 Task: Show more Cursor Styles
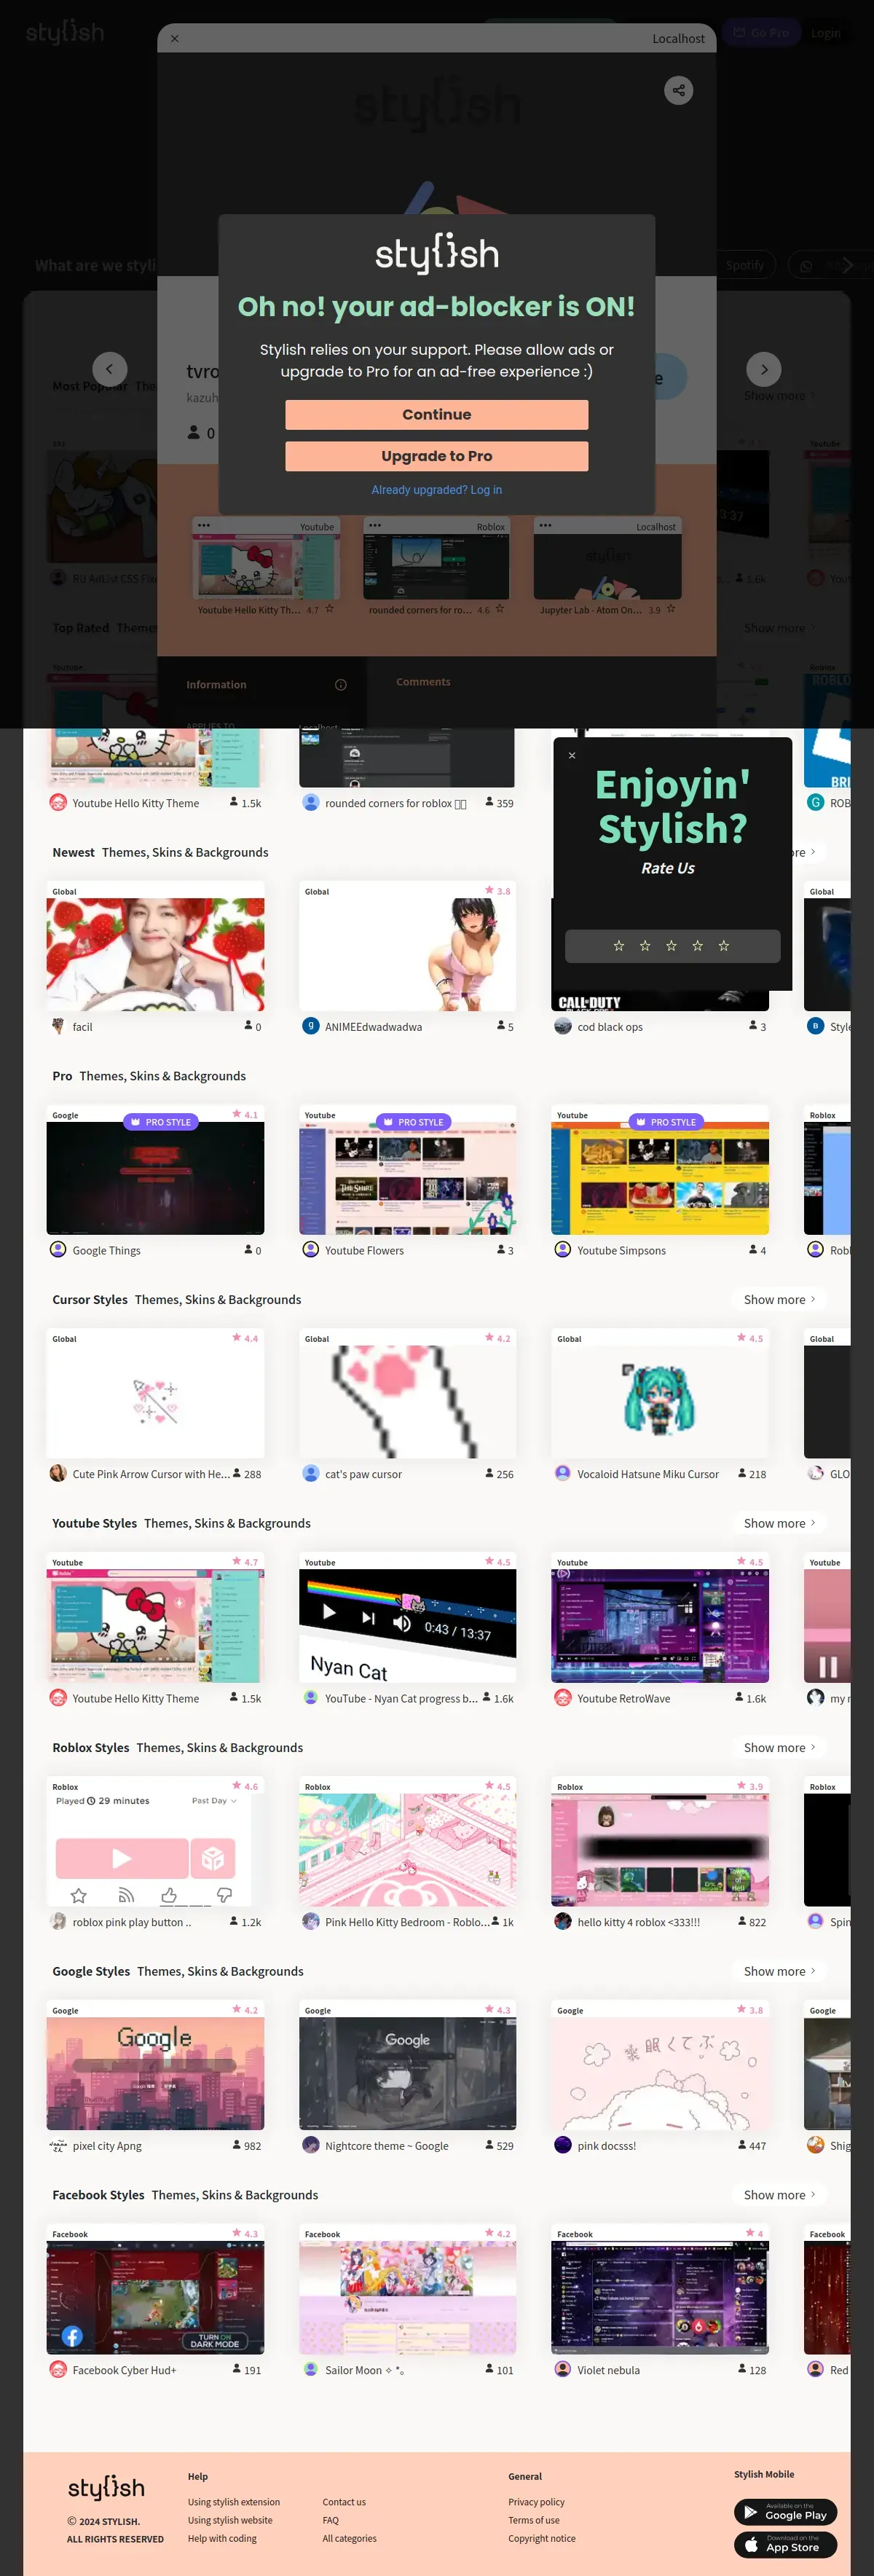(779, 1299)
